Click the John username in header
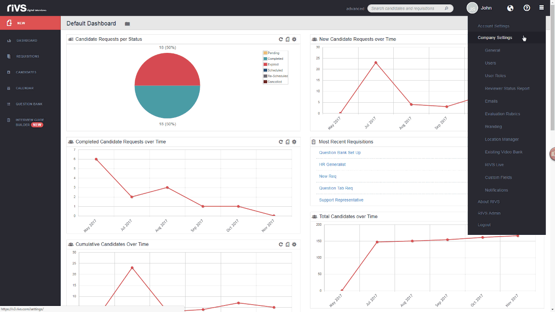Screen dimensions: 555x312 [x=486, y=8]
